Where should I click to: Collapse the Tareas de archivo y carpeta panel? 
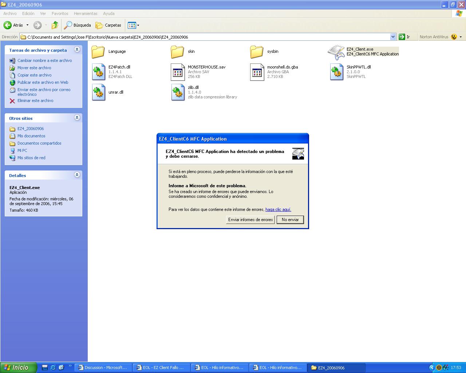tap(77, 50)
